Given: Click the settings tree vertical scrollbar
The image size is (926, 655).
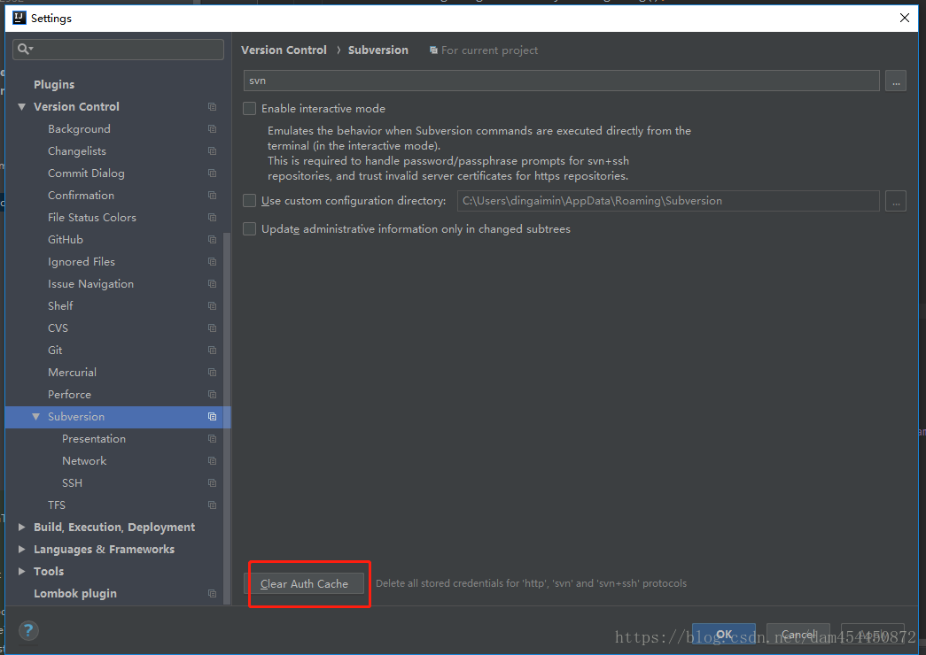Looking at the screenshot, I should pyautogui.click(x=228, y=418).
